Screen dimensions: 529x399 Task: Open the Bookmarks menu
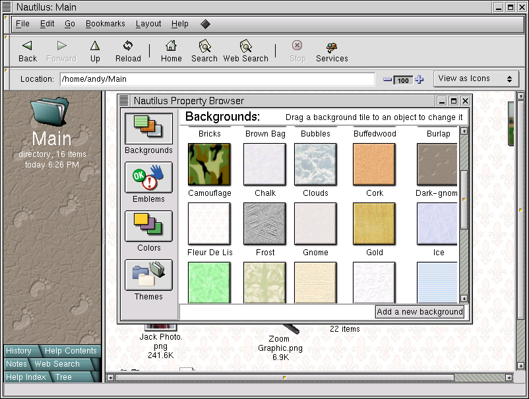point(106,24)
